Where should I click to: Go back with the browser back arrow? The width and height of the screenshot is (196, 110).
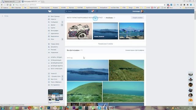point(2,5)
